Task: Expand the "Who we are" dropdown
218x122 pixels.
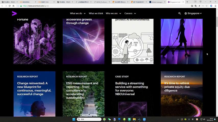Action: pyautogui.click(x=113, y=13)
